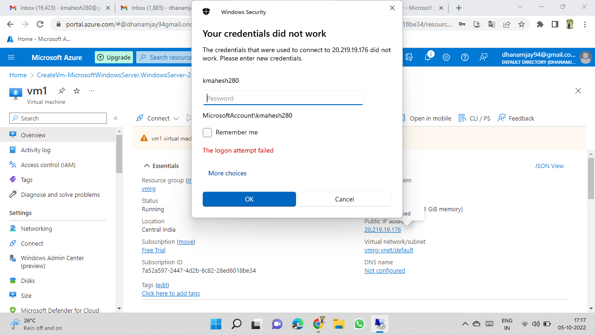
Task: Mark vm1 as favorite with the star
Action: coord(76,91)
